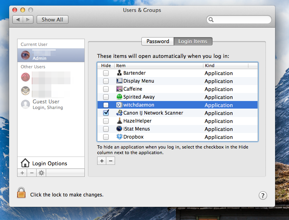Viewport: 289px width, 220px height.
Task: Click the Dropbox box icon
Action: point(119,137)
